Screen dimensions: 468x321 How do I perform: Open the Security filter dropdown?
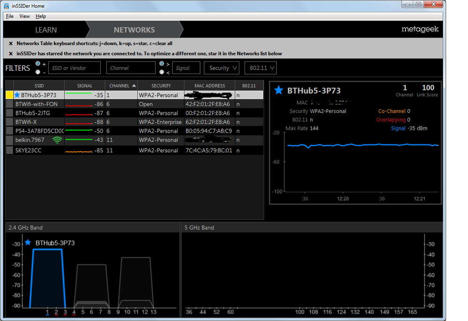[222, 68]
